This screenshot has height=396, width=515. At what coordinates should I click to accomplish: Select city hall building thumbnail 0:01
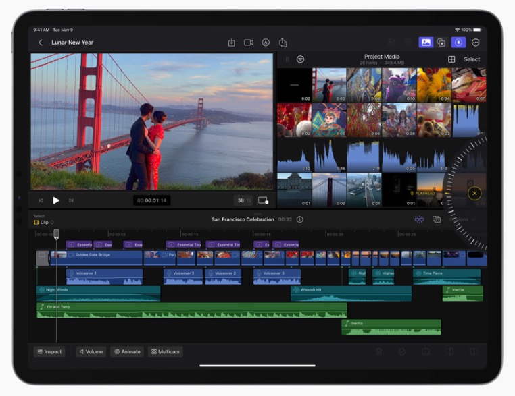(294, 190)
